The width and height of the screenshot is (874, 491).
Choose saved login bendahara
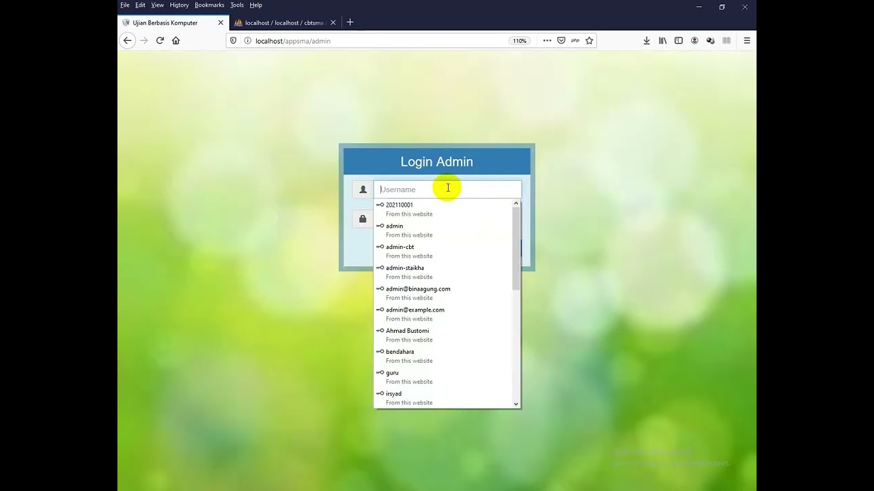pos(442,357)
